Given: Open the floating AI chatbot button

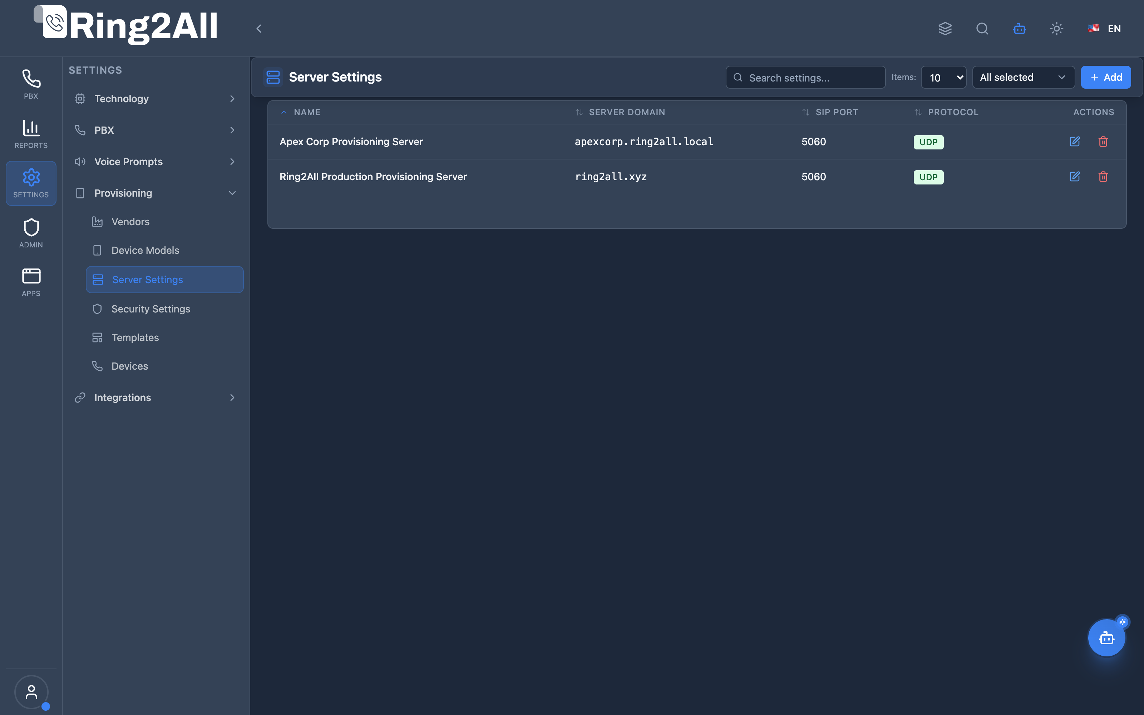Looking at the screenshot, I should pyautogui.click(x=1106, y=638).
